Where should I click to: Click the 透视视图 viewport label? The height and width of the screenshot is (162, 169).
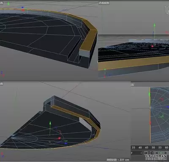[104, 3]
